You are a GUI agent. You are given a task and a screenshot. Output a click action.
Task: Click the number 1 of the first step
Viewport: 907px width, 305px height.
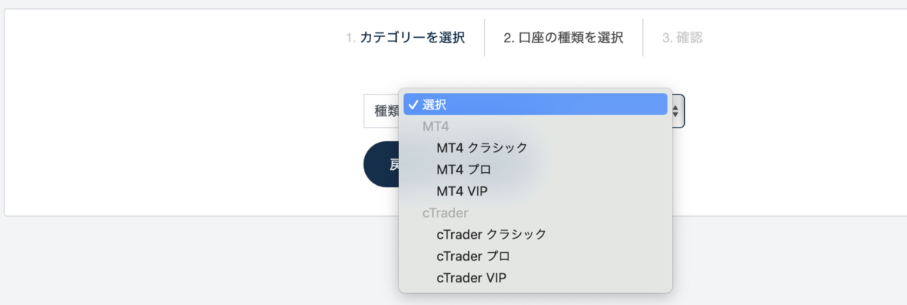[x=351, y=38]
